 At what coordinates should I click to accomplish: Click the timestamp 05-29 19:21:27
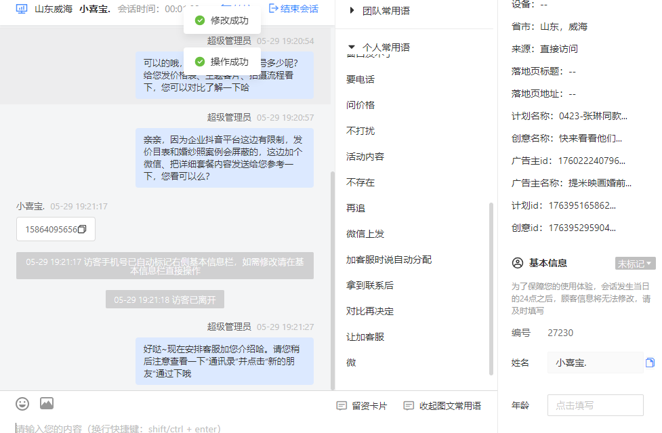(285, 327)
